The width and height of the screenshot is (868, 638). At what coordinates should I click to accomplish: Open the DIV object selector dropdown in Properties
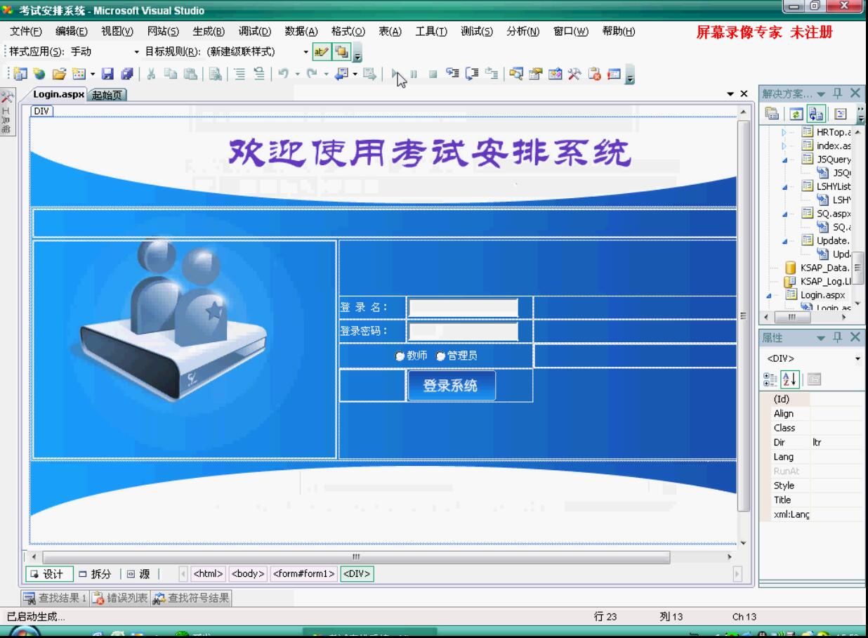point(858,359)
